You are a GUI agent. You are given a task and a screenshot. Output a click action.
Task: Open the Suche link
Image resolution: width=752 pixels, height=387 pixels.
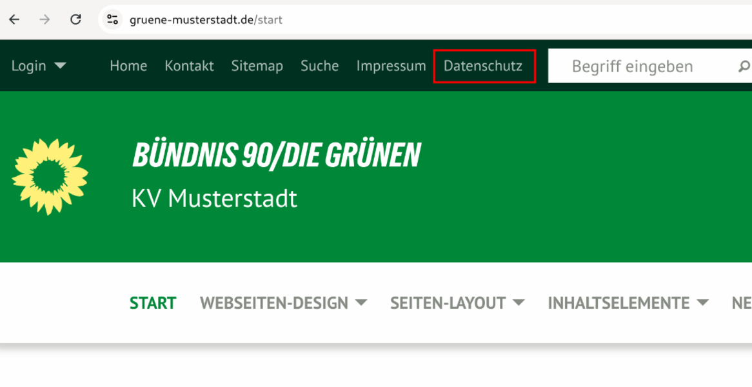tap(320, 66)
